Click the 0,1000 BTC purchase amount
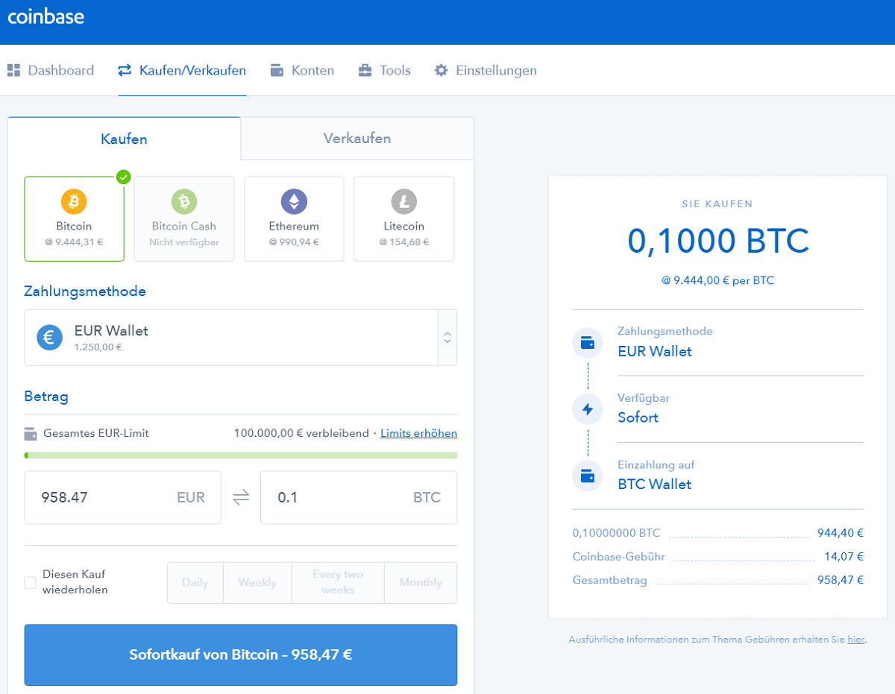The height and width of the screenshot is (694, 895). click(717, 241)
